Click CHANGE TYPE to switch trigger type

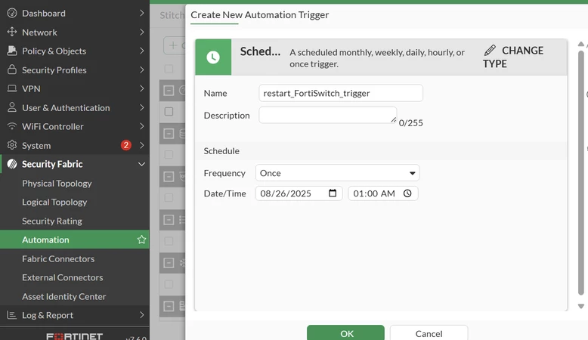[512, 57]
